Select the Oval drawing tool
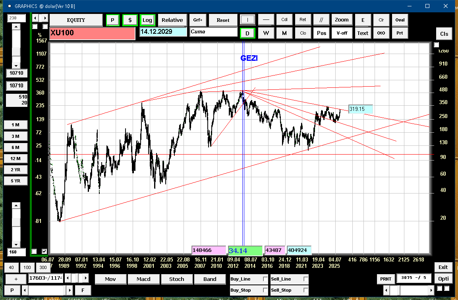This screenshot has height=300, width=458. 400,20
